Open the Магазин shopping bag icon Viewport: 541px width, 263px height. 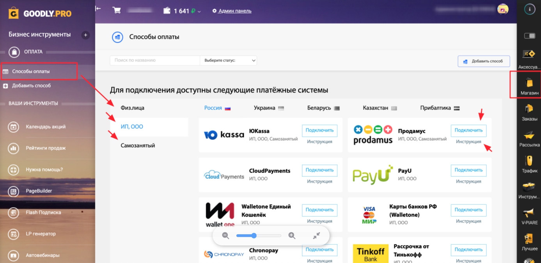point(529,82)
